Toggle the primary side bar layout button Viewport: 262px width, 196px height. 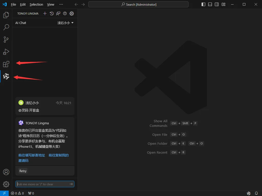point(203,4)
